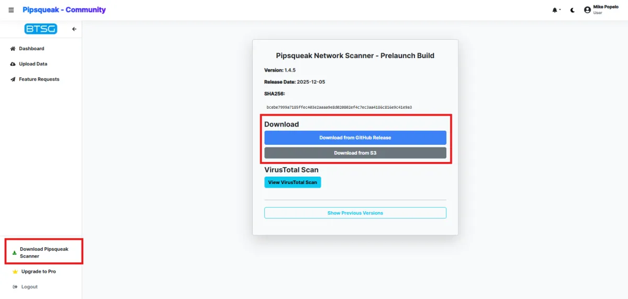
Task: Click the Upgrade to Pro crown icon
Action: click(15, 272)
